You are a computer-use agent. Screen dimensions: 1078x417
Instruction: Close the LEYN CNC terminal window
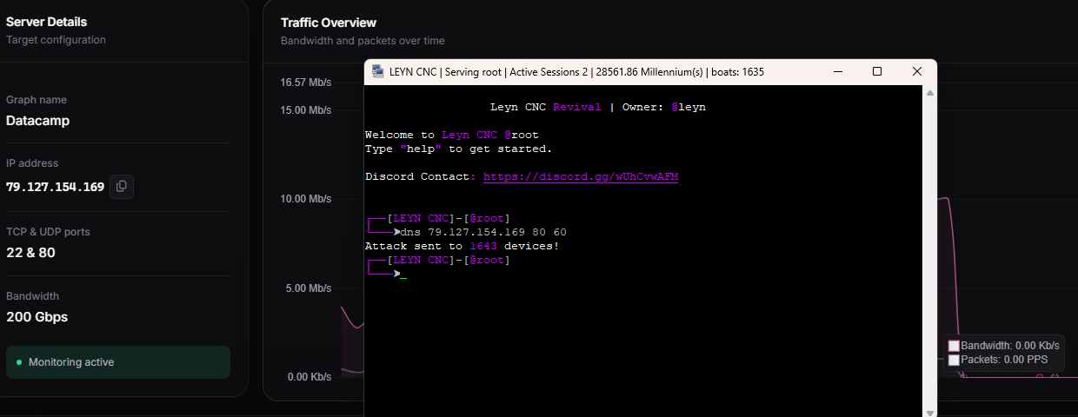(x=917, y=71)
